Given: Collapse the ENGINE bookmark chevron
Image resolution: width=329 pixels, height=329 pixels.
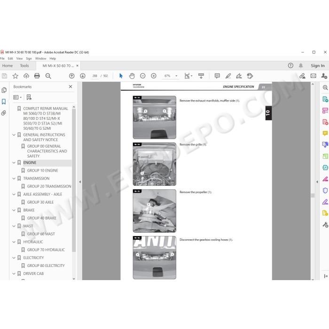Looking at the screenshot, I should click(14, 163).
